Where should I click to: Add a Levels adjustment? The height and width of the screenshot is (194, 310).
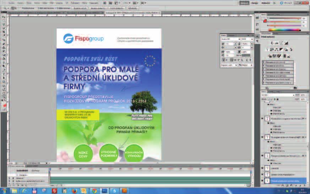277,43
